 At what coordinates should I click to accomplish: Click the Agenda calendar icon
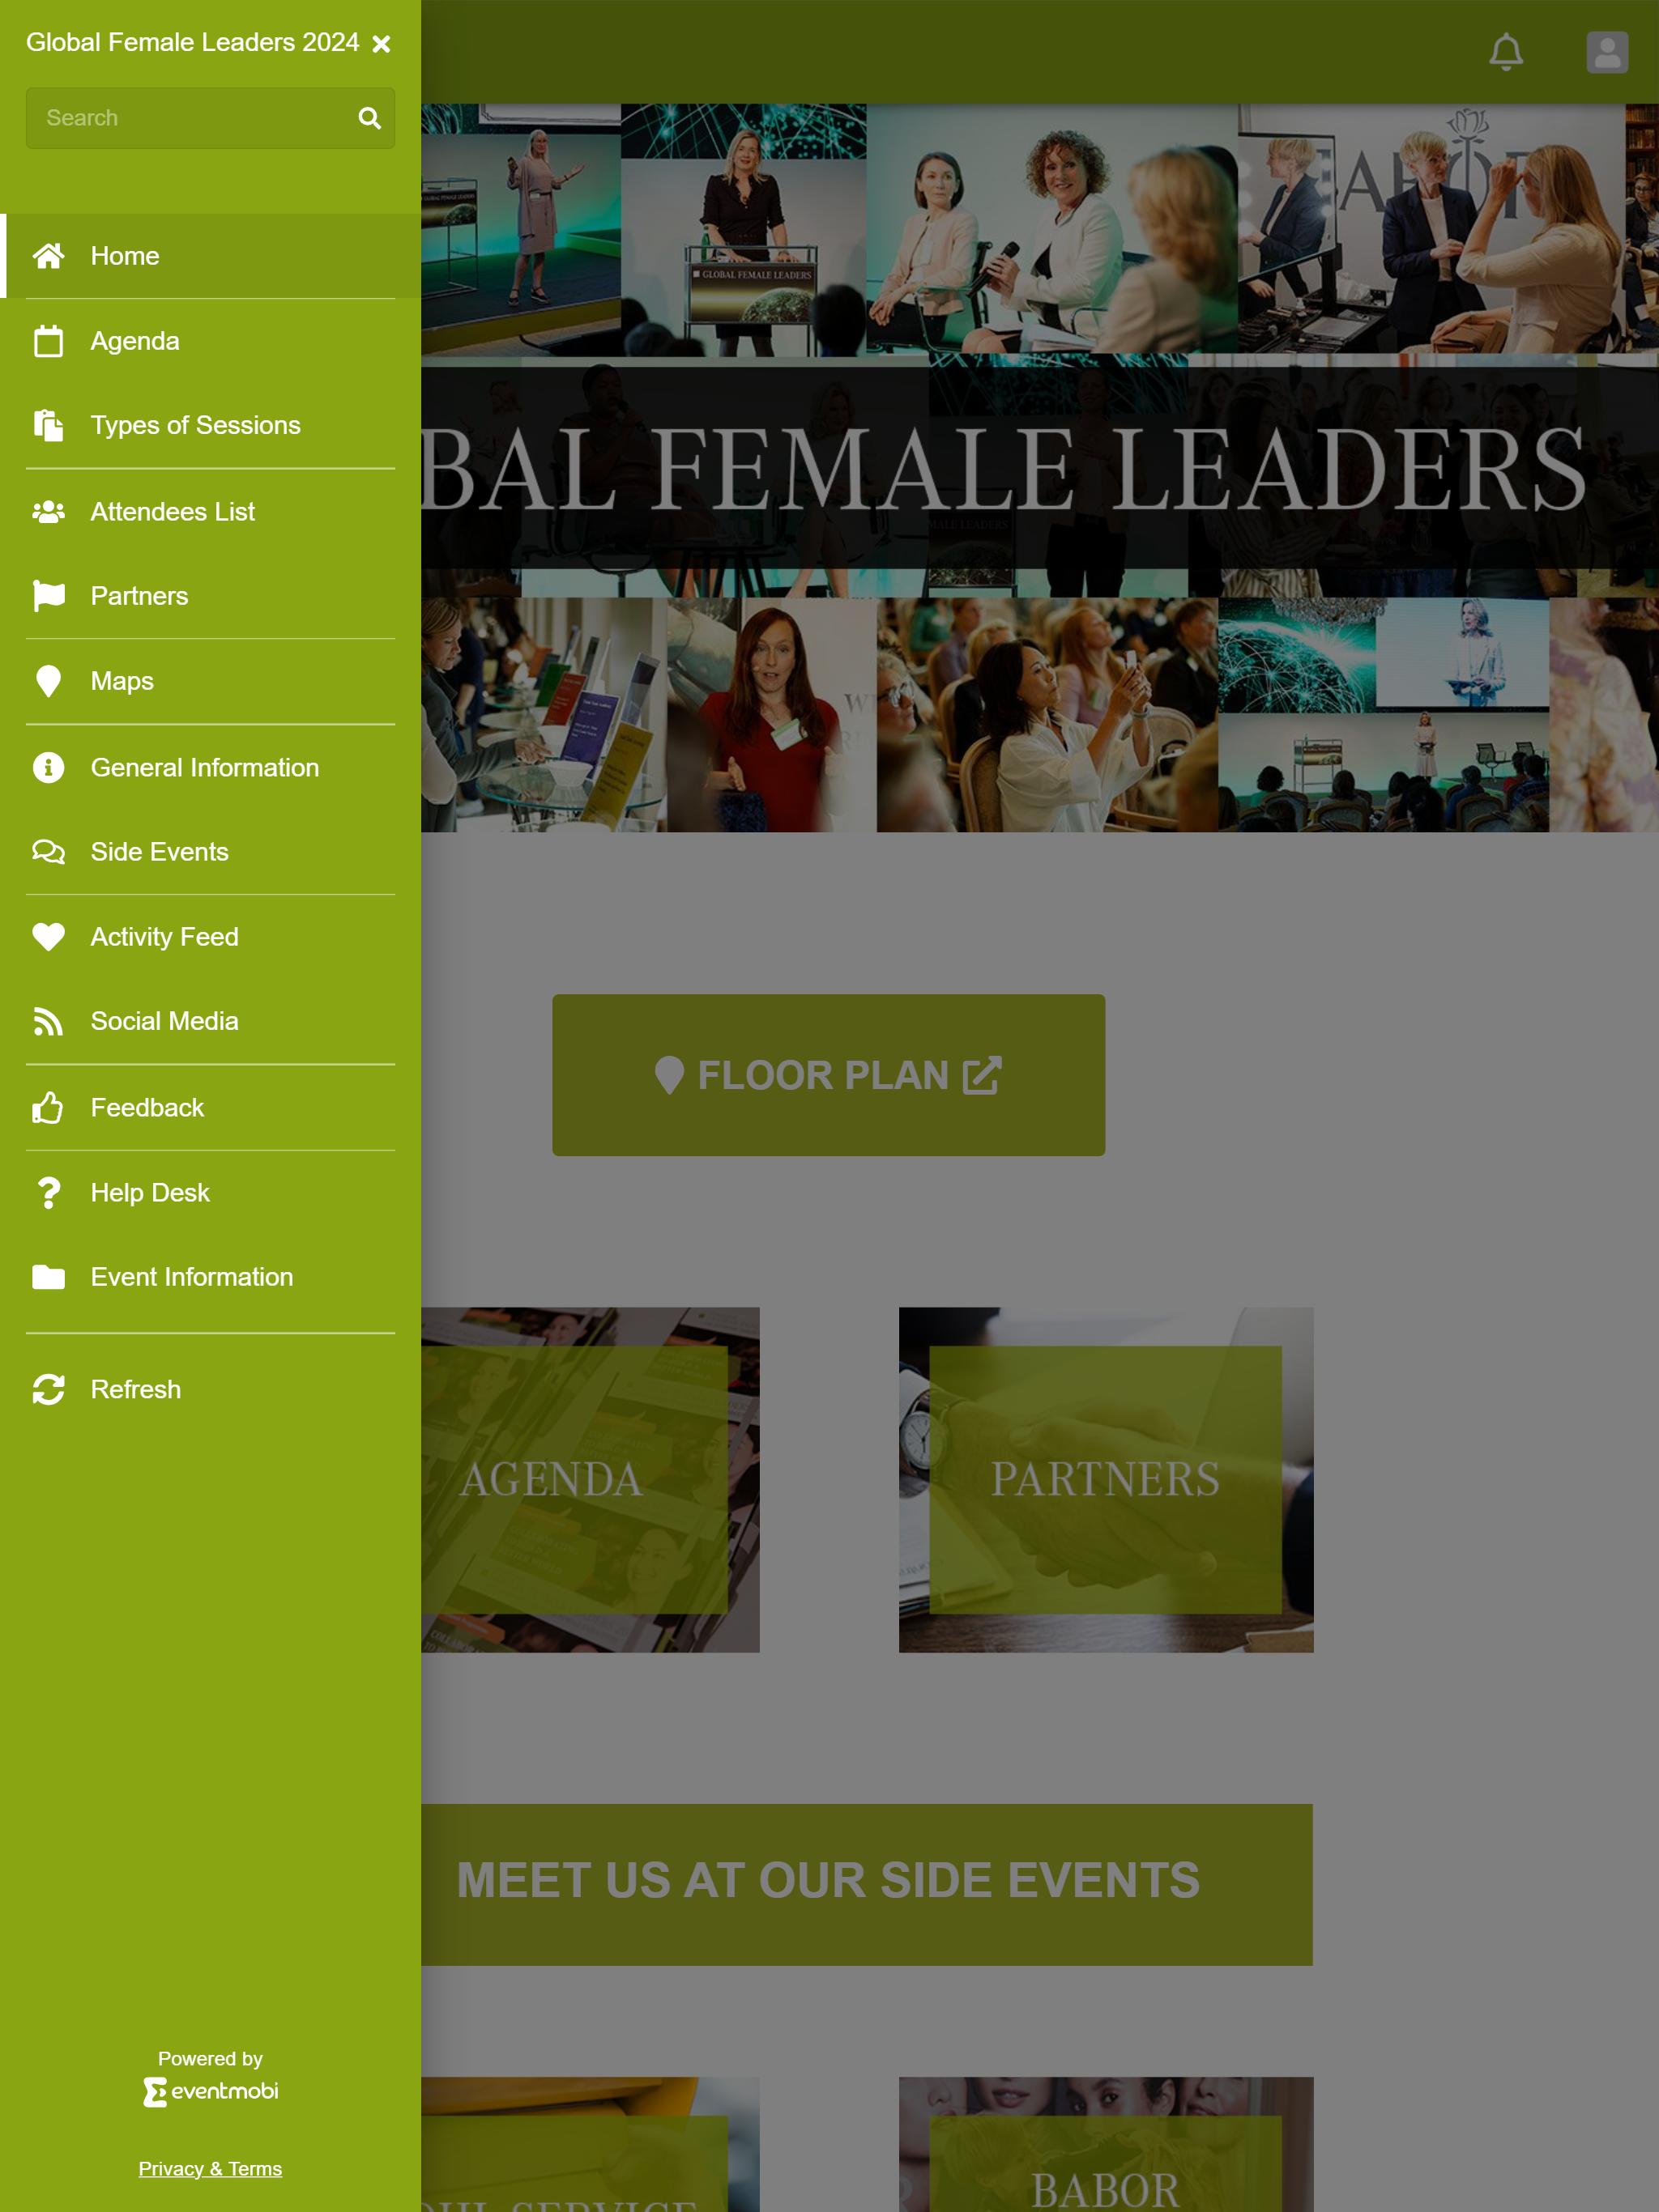tap(48, 341)
